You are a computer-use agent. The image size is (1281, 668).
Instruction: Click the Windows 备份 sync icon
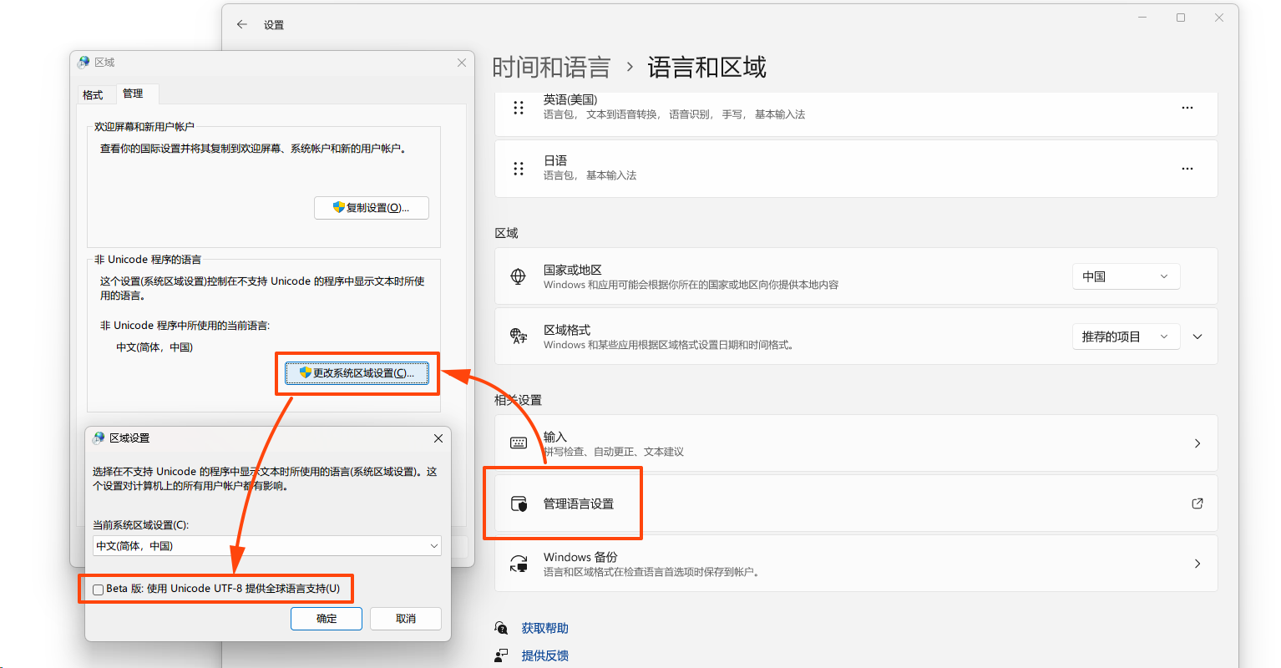[x=519, y=564]
